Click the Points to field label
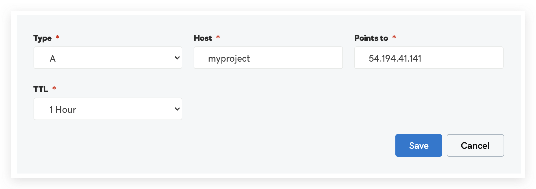 click(371, 38)
